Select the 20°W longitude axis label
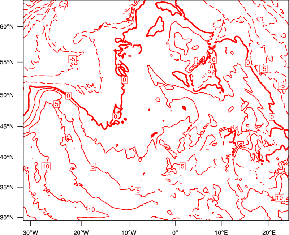Screen dimensions: 289x235 point(81,232)
